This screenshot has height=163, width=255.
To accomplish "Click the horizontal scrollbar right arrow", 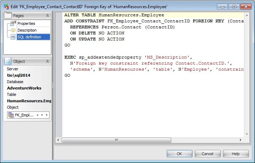I will 241,140.
